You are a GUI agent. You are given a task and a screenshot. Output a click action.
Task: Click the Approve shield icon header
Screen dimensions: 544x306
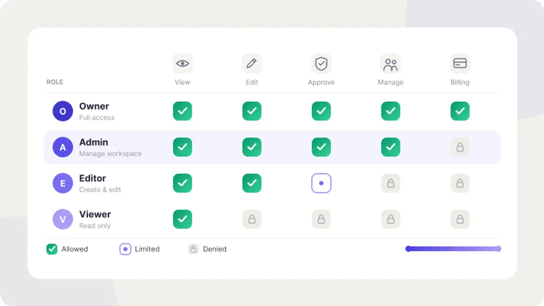click(x=321, y=63)
